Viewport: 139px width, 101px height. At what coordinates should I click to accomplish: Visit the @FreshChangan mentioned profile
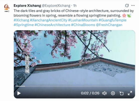(109, 25)
